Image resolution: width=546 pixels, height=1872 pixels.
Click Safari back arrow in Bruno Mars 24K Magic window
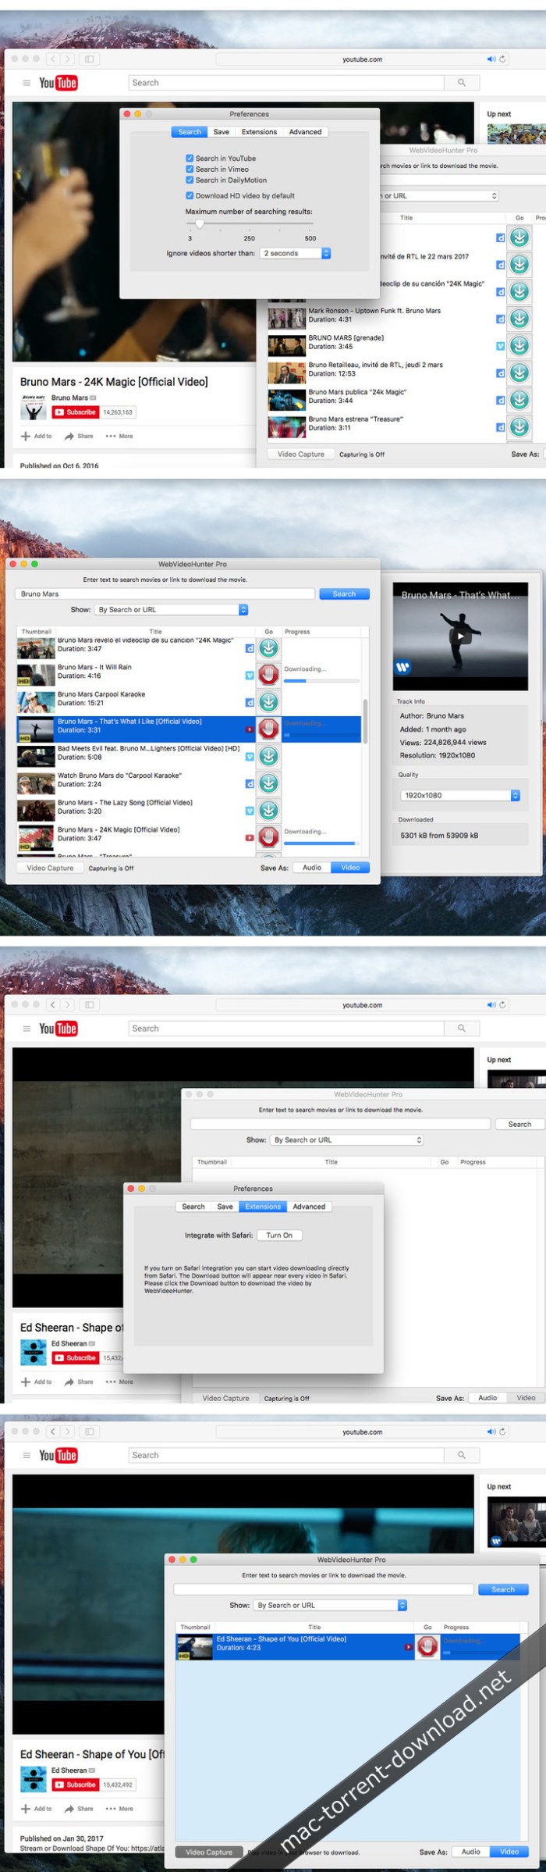tap(53, 59)
